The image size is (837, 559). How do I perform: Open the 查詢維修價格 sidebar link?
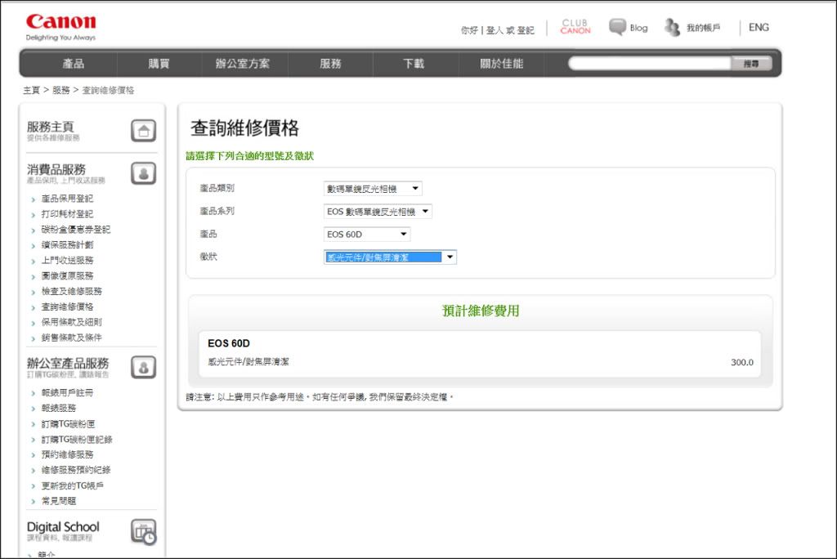click(67, 307)
